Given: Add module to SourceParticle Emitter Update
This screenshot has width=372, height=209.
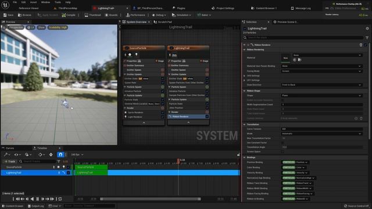Looking at the screenshot, I should point(163,74).
